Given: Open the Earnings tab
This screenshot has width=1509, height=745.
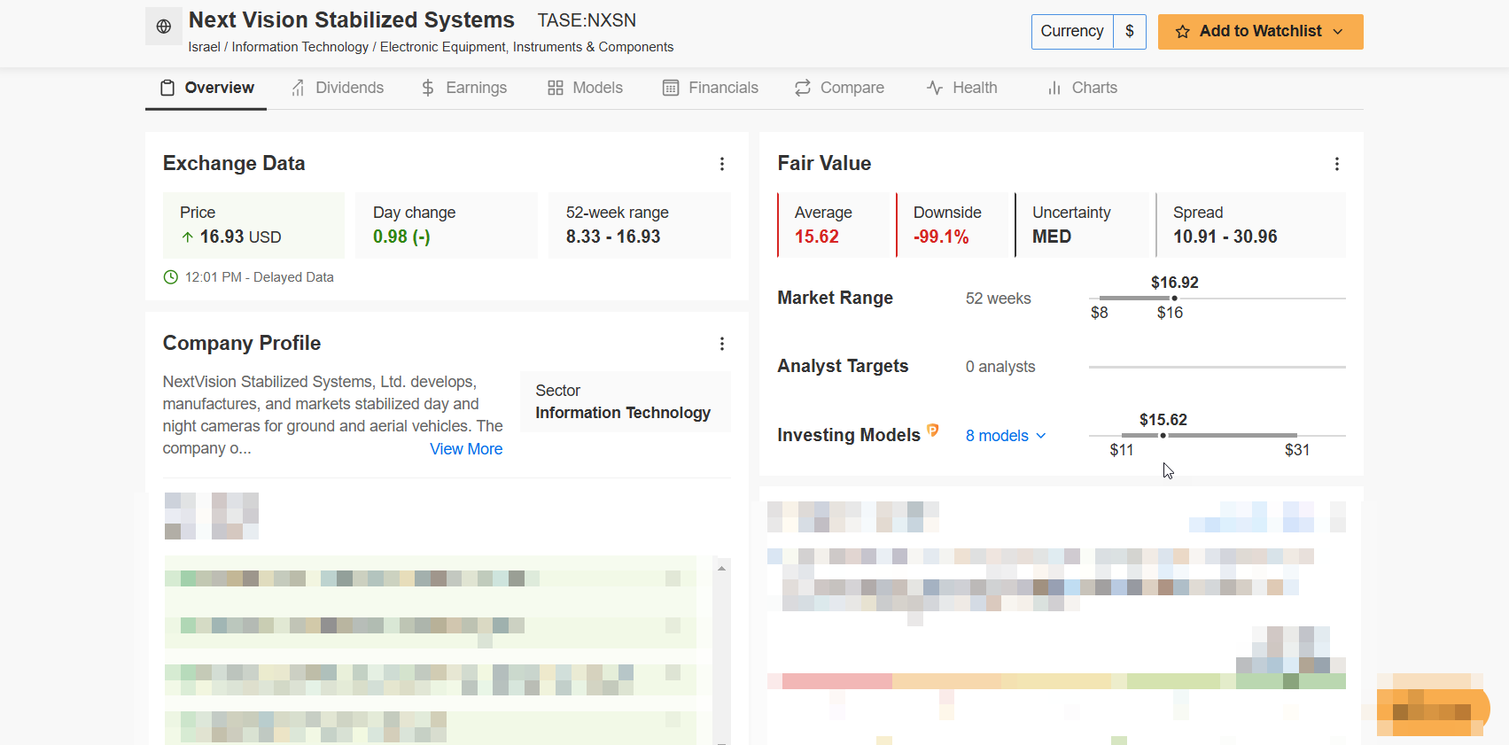Looking at the screenshot, I should point(463,88).
